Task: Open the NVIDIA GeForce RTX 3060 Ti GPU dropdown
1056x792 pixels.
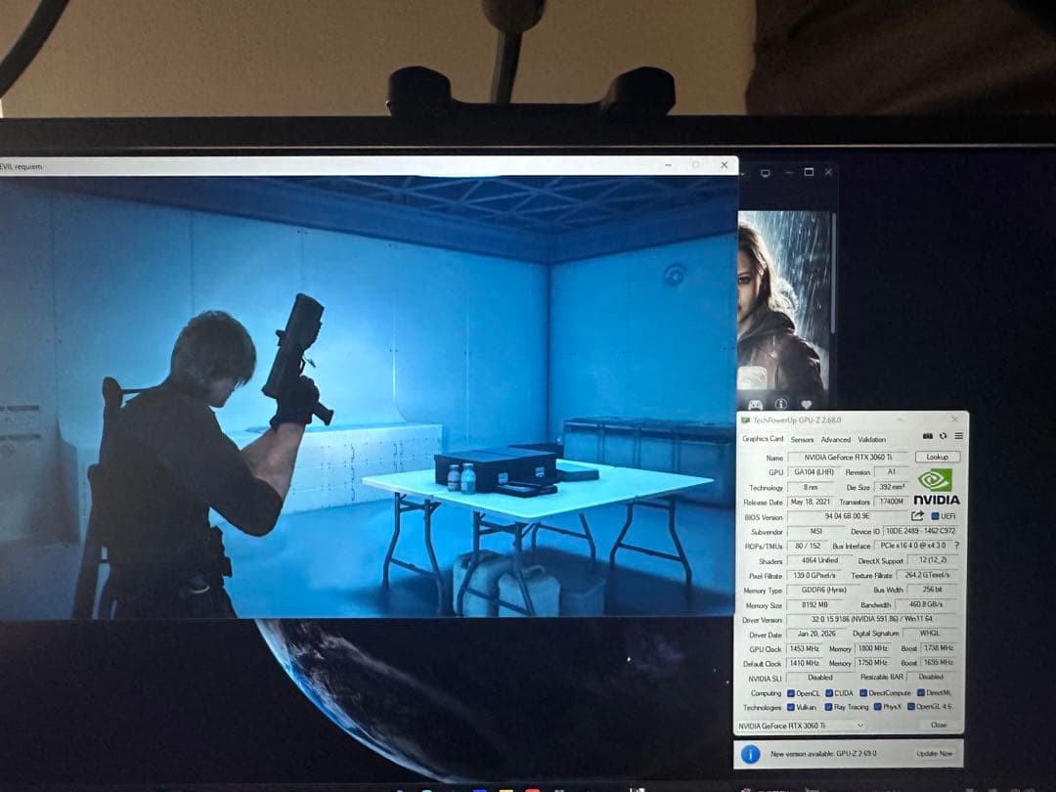Action: tap(801, 726)
